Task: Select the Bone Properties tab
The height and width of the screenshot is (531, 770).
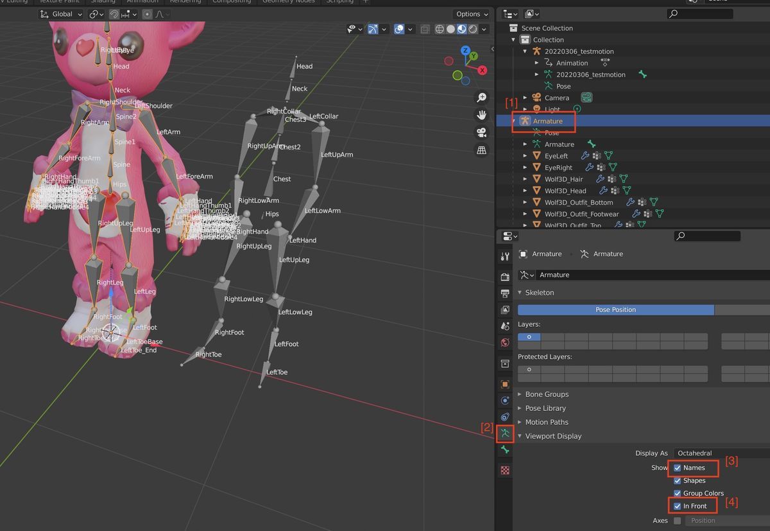Action: [504, 450]
